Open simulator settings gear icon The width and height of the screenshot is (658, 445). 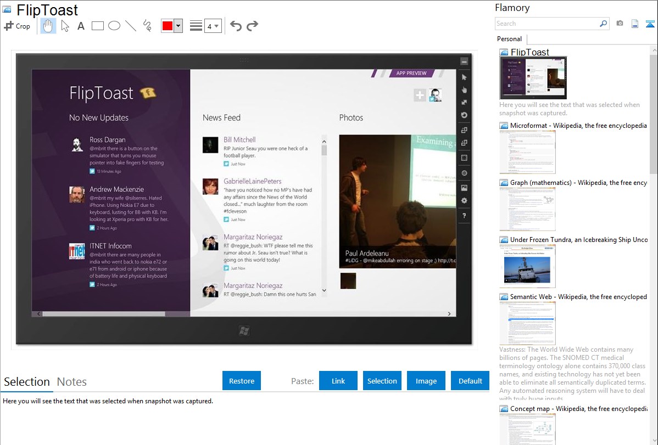point(464,200)
